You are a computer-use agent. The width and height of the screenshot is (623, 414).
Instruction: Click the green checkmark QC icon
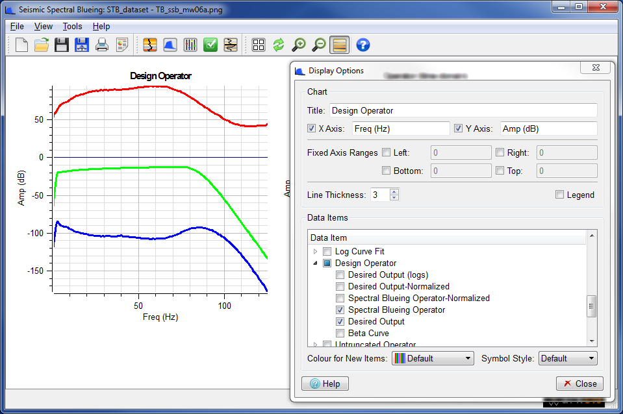point(210,45)
